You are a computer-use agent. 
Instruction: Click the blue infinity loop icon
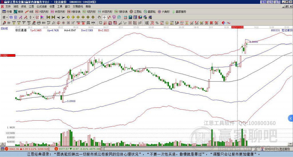(229, 23)
